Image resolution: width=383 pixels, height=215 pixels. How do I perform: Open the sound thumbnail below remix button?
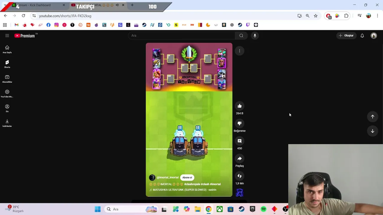[239, 193]
